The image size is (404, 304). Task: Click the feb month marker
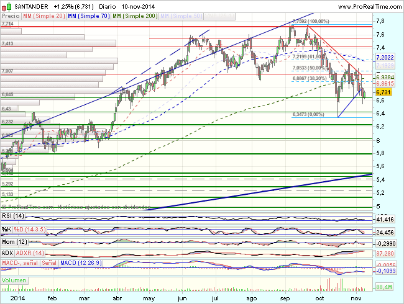pyautogui.click(x=52, y=298)
